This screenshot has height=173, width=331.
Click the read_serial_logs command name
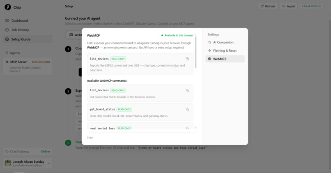102,128
